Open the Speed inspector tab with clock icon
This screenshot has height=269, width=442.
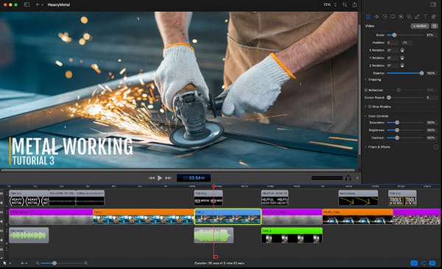(385, 17)
